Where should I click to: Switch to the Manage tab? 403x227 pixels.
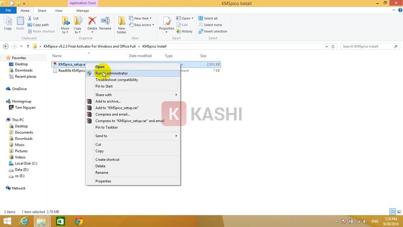(83, 11)
